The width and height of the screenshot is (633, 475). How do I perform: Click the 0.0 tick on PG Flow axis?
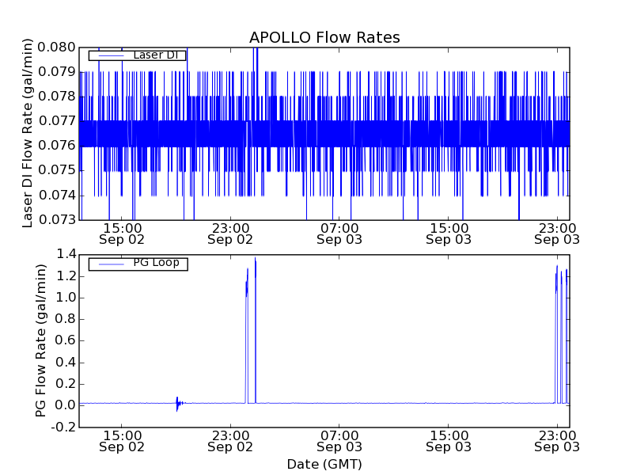[66, 405]
